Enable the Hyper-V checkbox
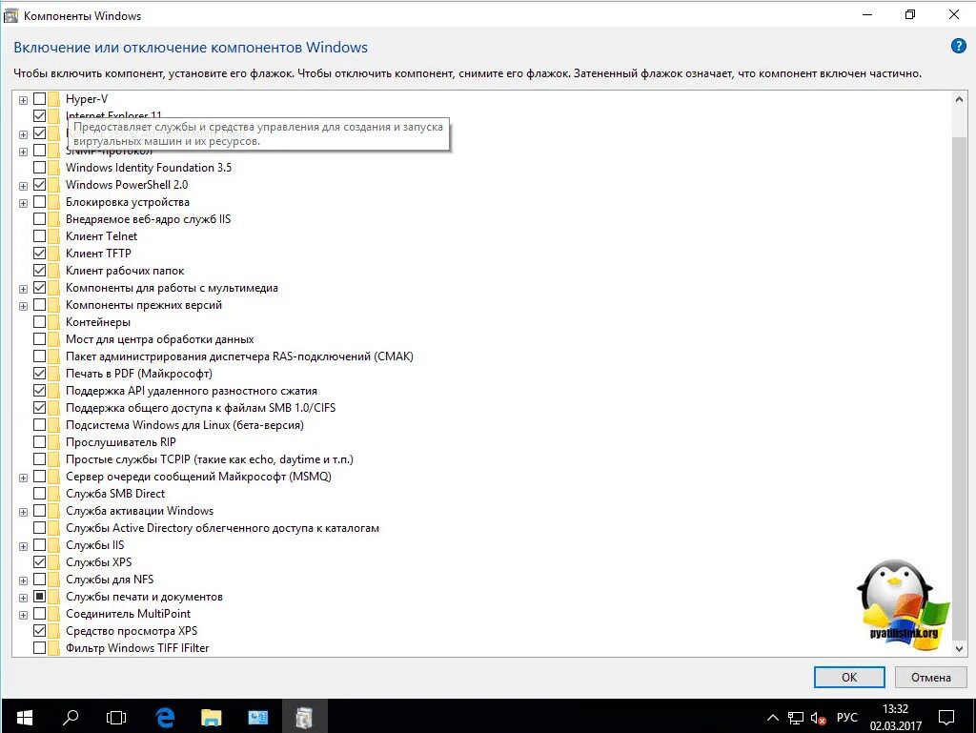The image size is (976, 733). click(x=39, y=98)
